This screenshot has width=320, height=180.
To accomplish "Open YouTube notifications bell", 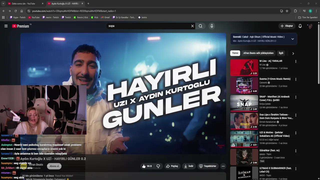I will [x=300, y=26].
